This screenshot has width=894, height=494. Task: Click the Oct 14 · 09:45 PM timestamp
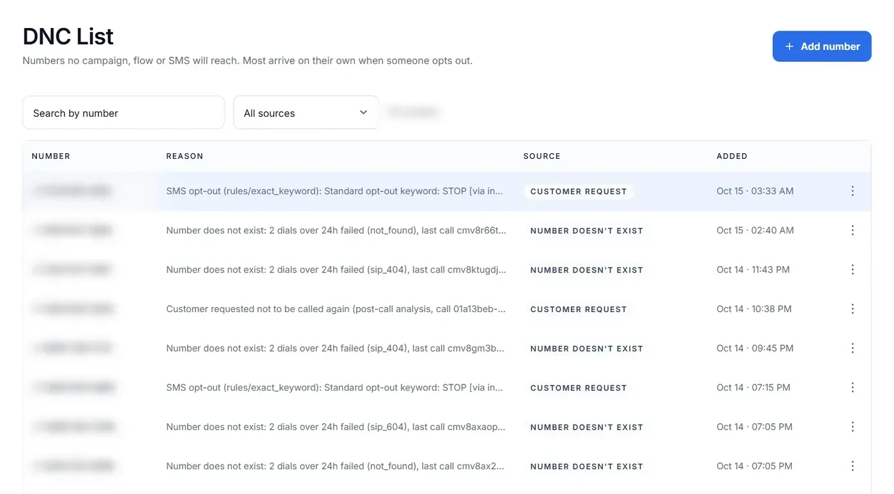pos(755,348)
